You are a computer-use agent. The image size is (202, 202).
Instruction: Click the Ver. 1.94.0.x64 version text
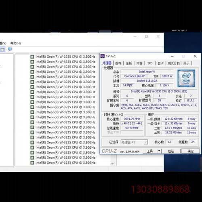click(129, 151)
